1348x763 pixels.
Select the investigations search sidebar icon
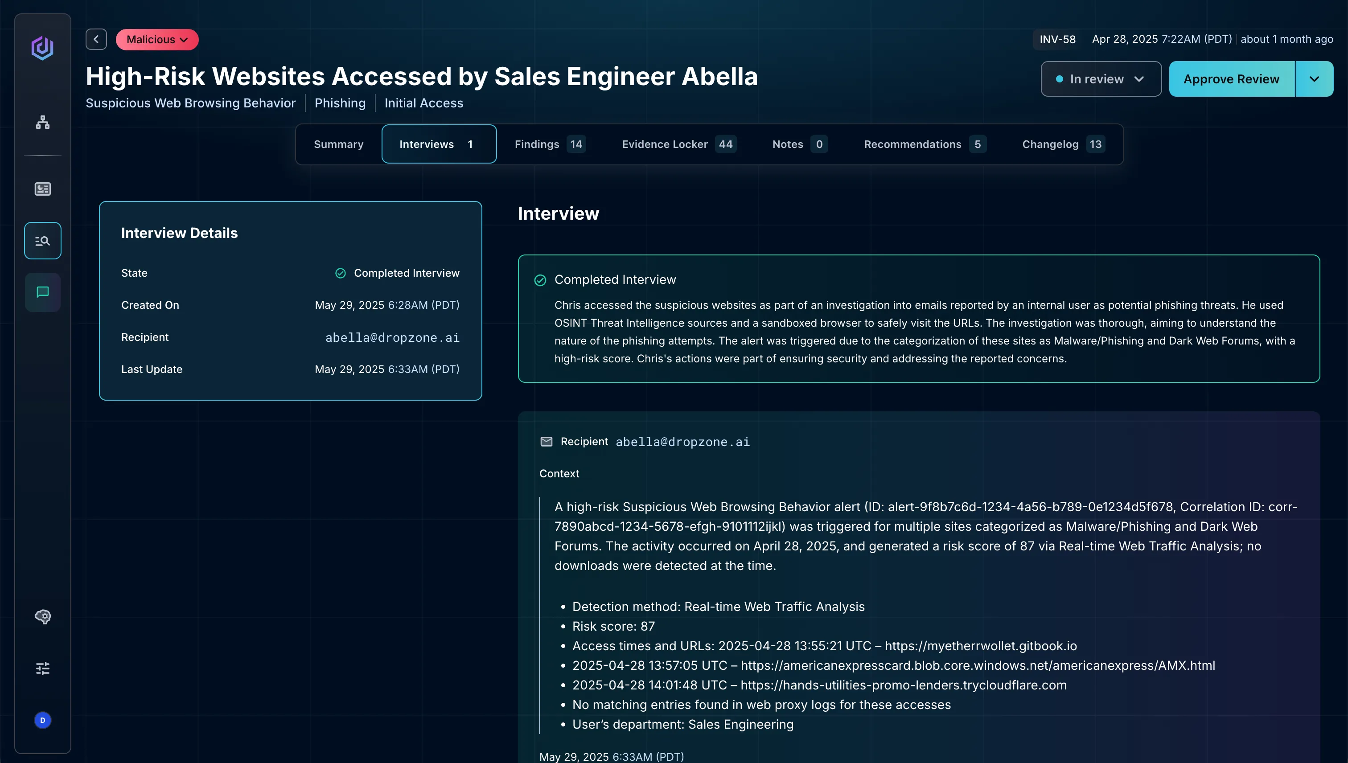[x=42, y=241]
